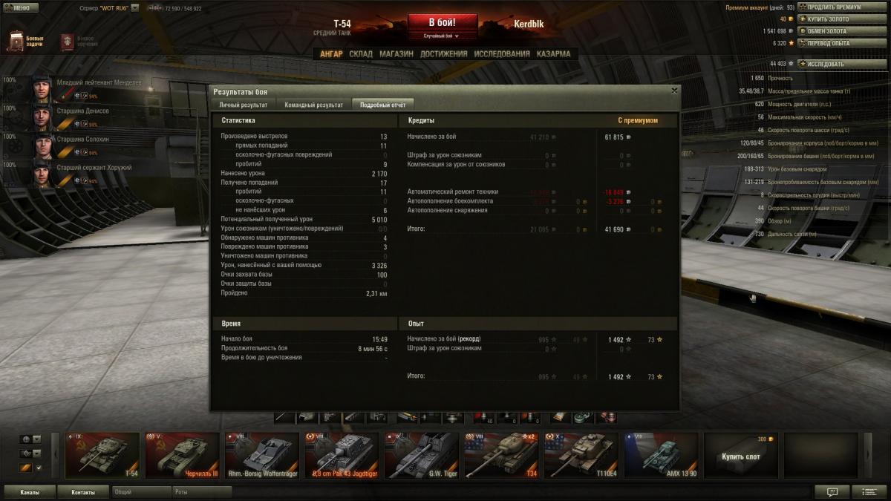891x501 pixels.
Task: Start battle with В бой! button
Action: click(x=442, y=23)
